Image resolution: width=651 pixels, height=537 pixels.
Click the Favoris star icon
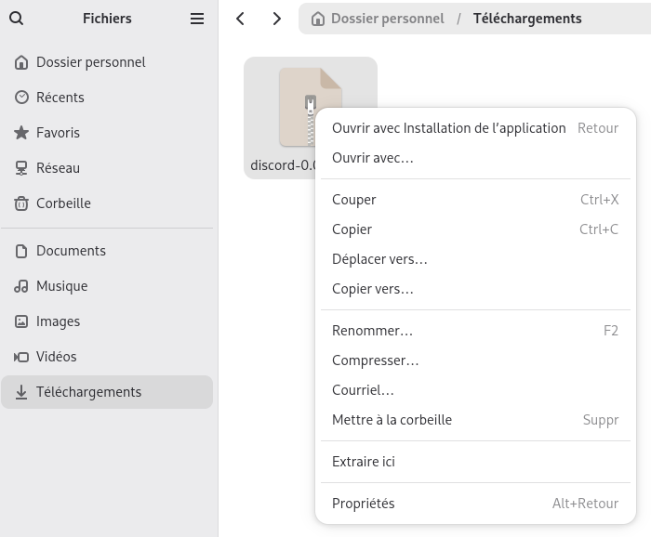tap(21, 133)
